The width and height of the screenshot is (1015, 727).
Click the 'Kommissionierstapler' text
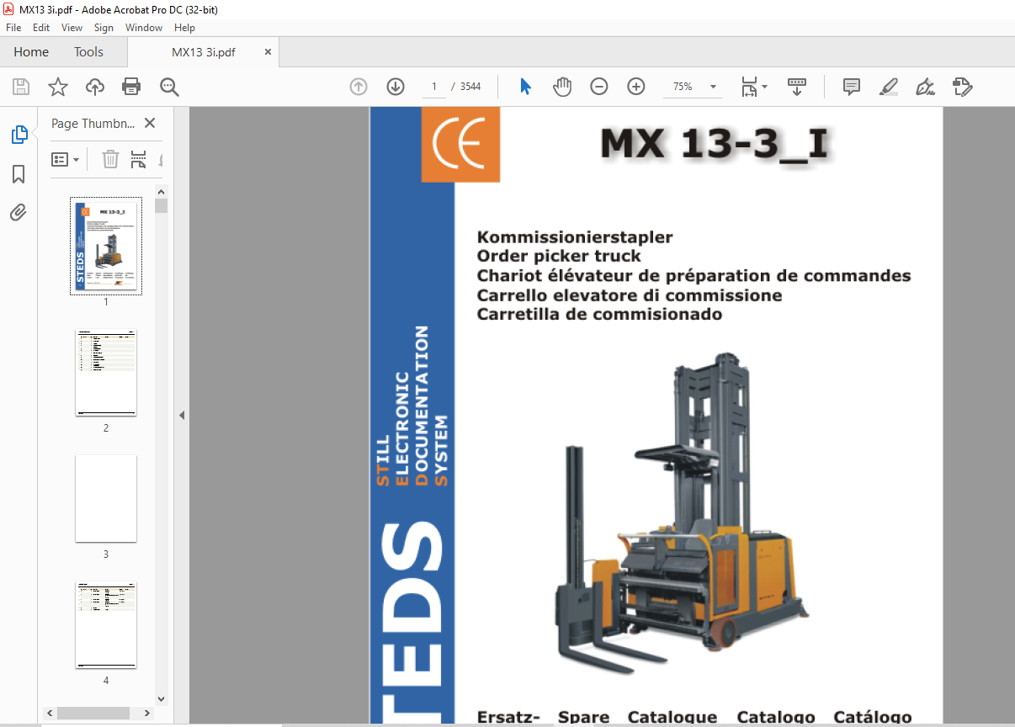(x=575, y=237)
